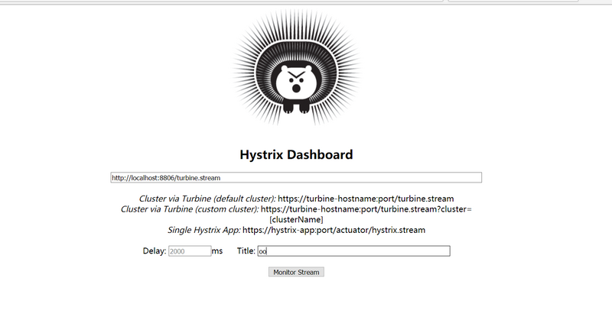Image resolution: width=612 pixels, height=320 pixels.
Task: Click the Monitor Stream button
Action: pyautogui.click(x=296, y=272)
